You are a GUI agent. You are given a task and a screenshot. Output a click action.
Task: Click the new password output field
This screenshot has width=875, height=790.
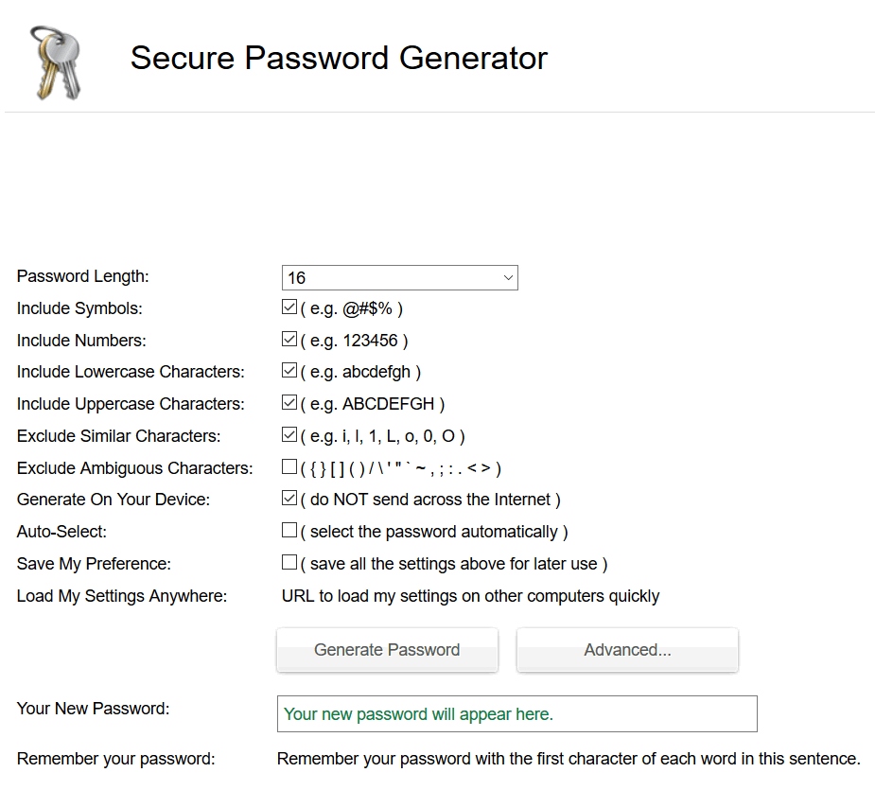517,713
